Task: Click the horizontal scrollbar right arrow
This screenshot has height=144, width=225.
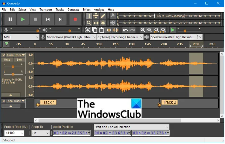Action: click(218, 121)
